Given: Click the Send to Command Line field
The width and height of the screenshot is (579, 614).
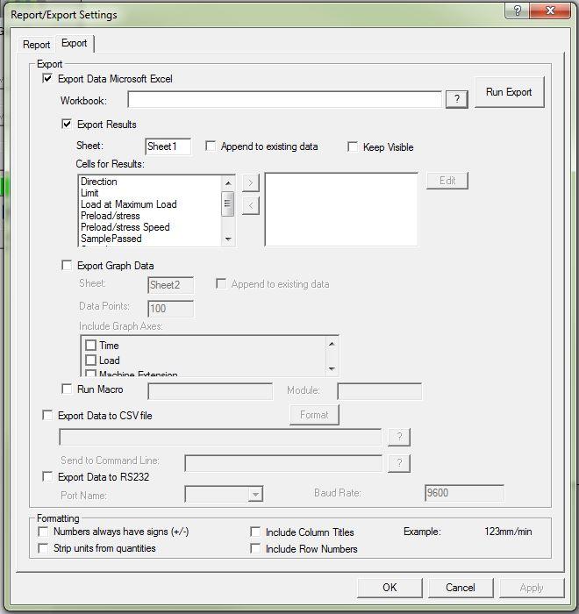Looking at the screenshot, I should 283,463.
